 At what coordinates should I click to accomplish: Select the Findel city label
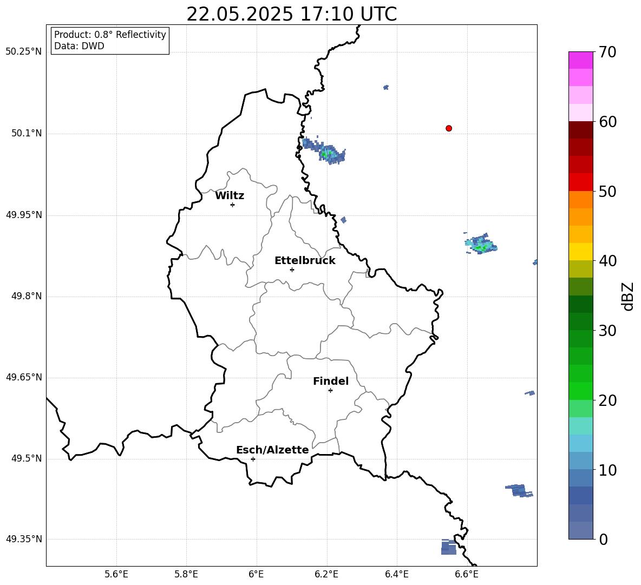[x=331, y=381]
